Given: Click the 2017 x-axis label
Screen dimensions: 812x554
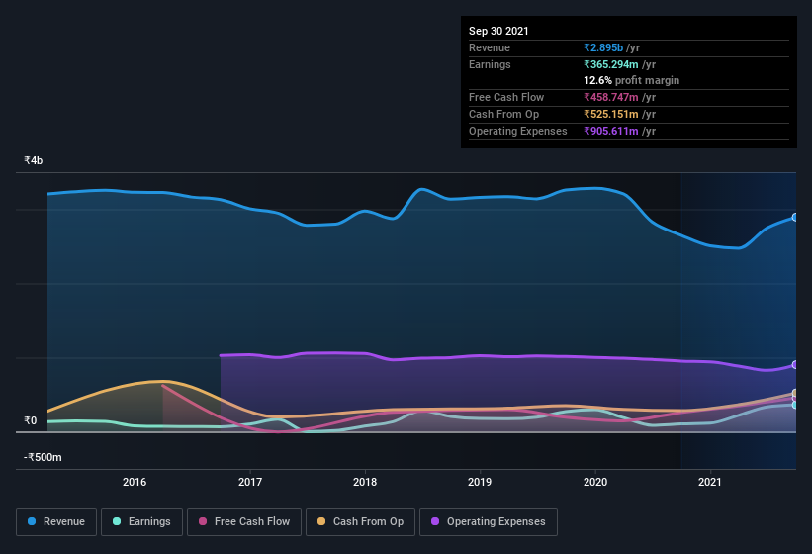Looking at the screenshot, I should 250,482.
